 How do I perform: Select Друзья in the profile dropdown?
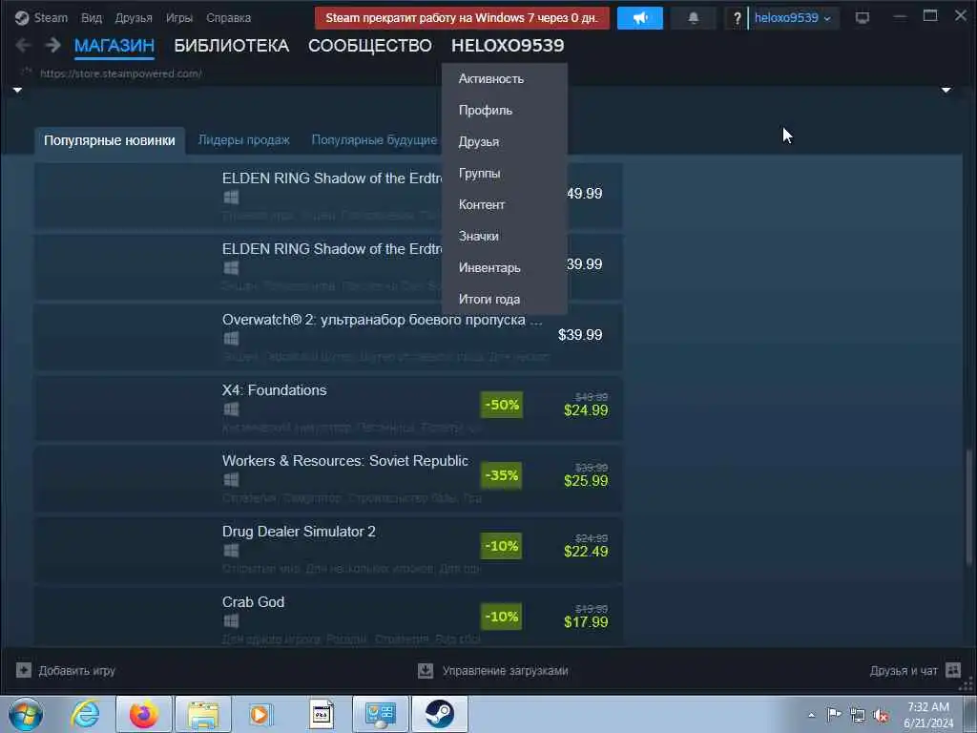coord(504,141)
